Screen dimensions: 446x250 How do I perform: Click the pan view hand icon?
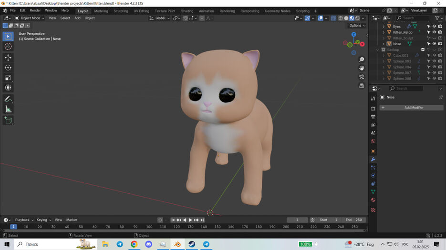point(362,68)
